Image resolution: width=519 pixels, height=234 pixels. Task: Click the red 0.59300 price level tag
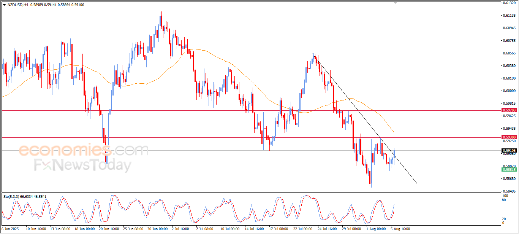(509, 137)
